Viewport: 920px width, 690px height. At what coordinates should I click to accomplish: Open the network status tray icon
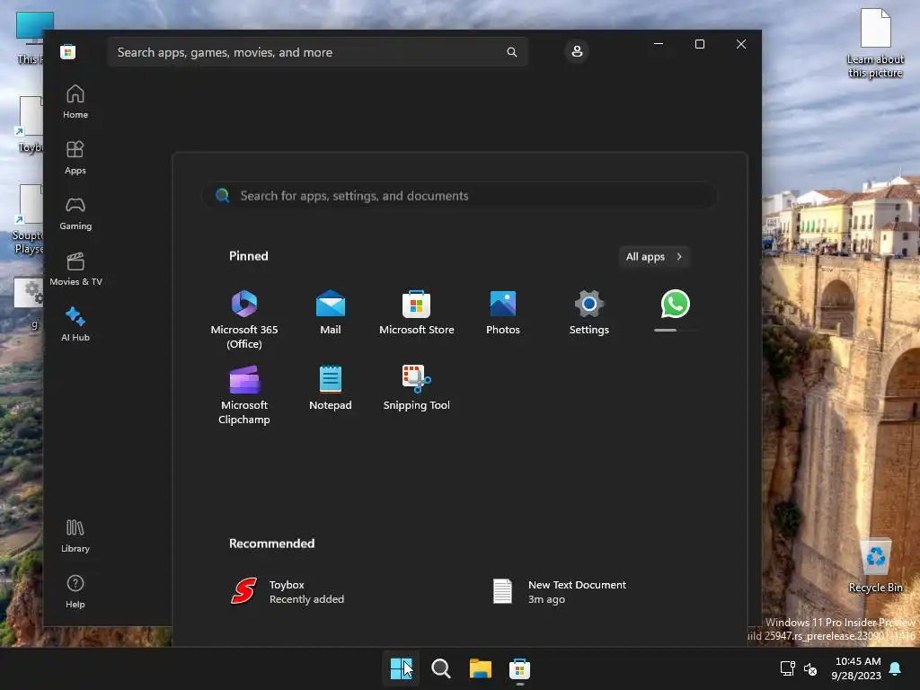[x=787, y=668]
